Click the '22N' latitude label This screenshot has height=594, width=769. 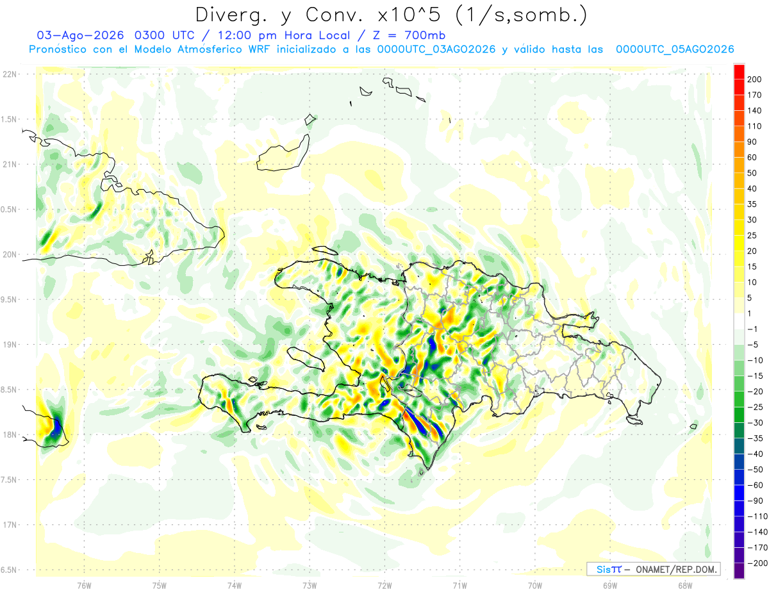coord(10,74)
